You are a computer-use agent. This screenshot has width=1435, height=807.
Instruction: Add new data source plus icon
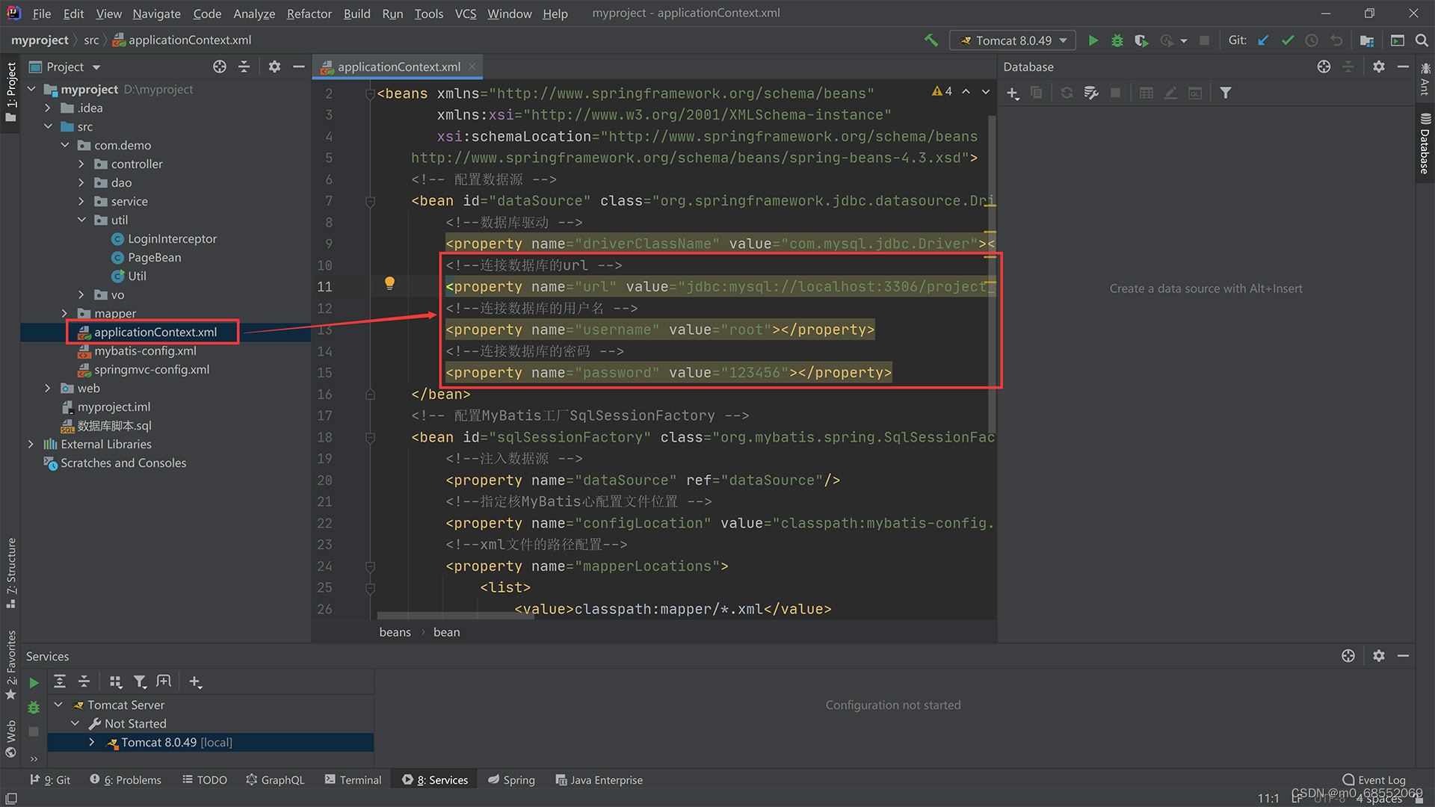pyautogui.click(x=1013, y=93)
